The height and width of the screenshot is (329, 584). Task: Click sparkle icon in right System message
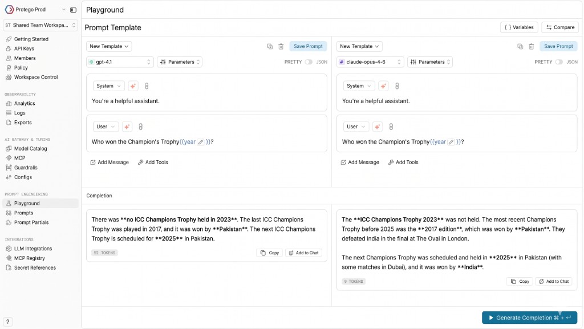383,86
